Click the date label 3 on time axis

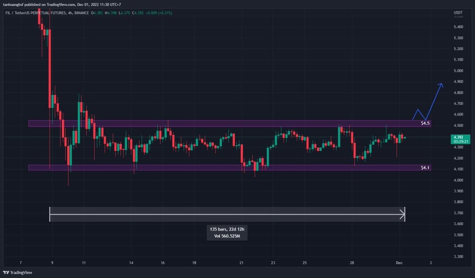pos(431,263)
